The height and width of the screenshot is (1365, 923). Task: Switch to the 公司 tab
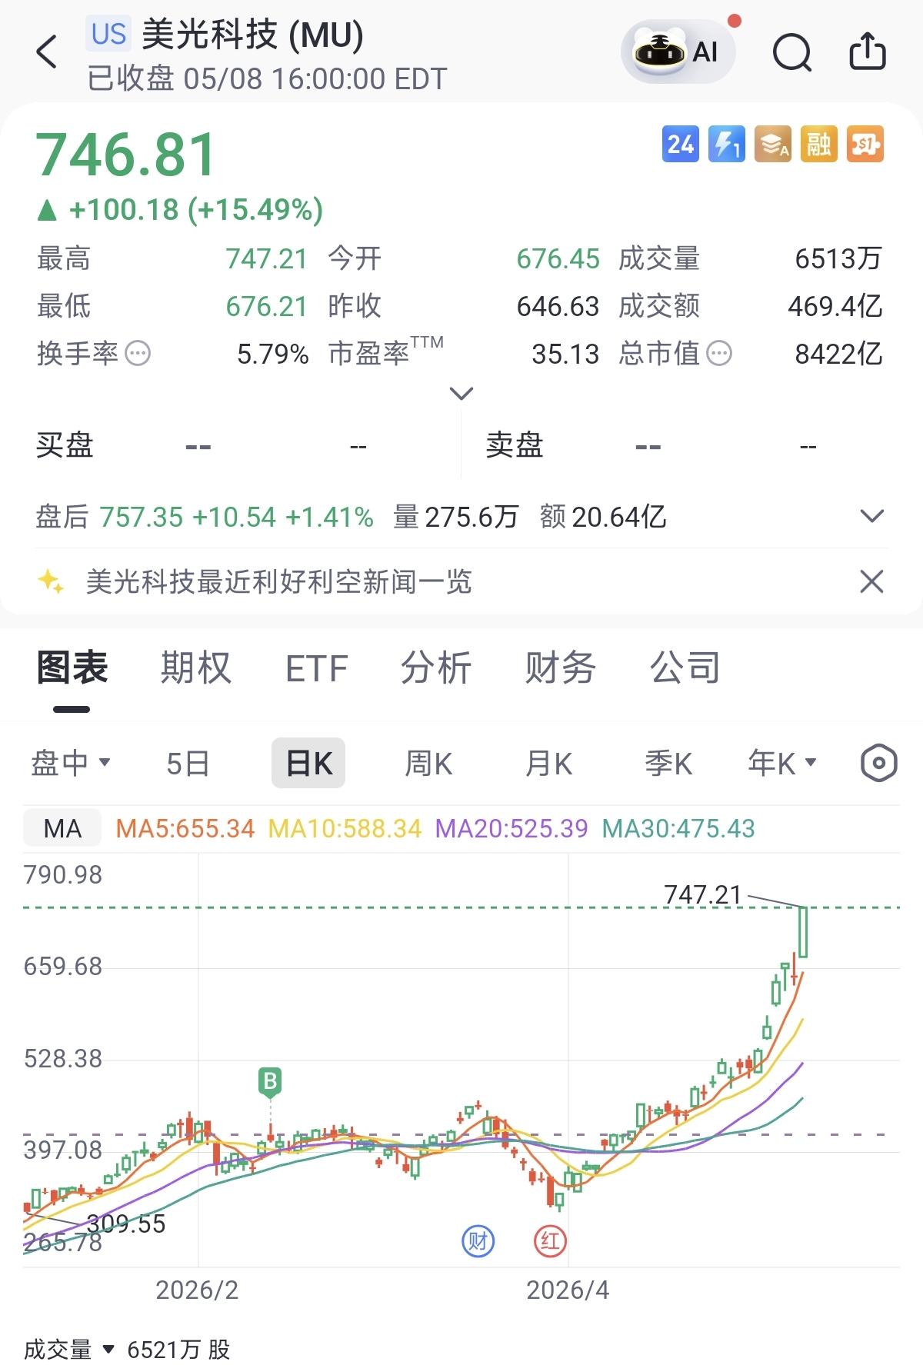tap(685, 667)
